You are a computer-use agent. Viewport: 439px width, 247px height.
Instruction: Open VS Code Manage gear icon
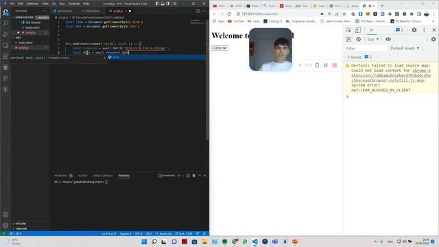5,226
